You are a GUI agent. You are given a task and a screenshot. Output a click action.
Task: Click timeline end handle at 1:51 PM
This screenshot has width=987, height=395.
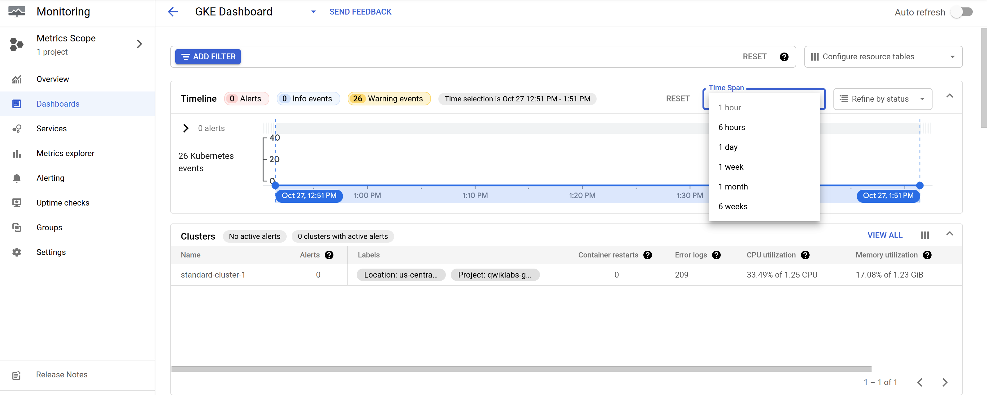pos(920,186)
